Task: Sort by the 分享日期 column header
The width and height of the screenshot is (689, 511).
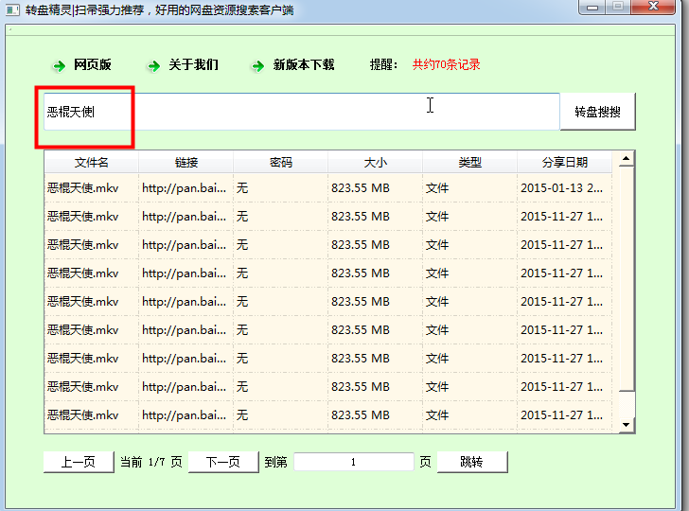Action: point(564,162)
